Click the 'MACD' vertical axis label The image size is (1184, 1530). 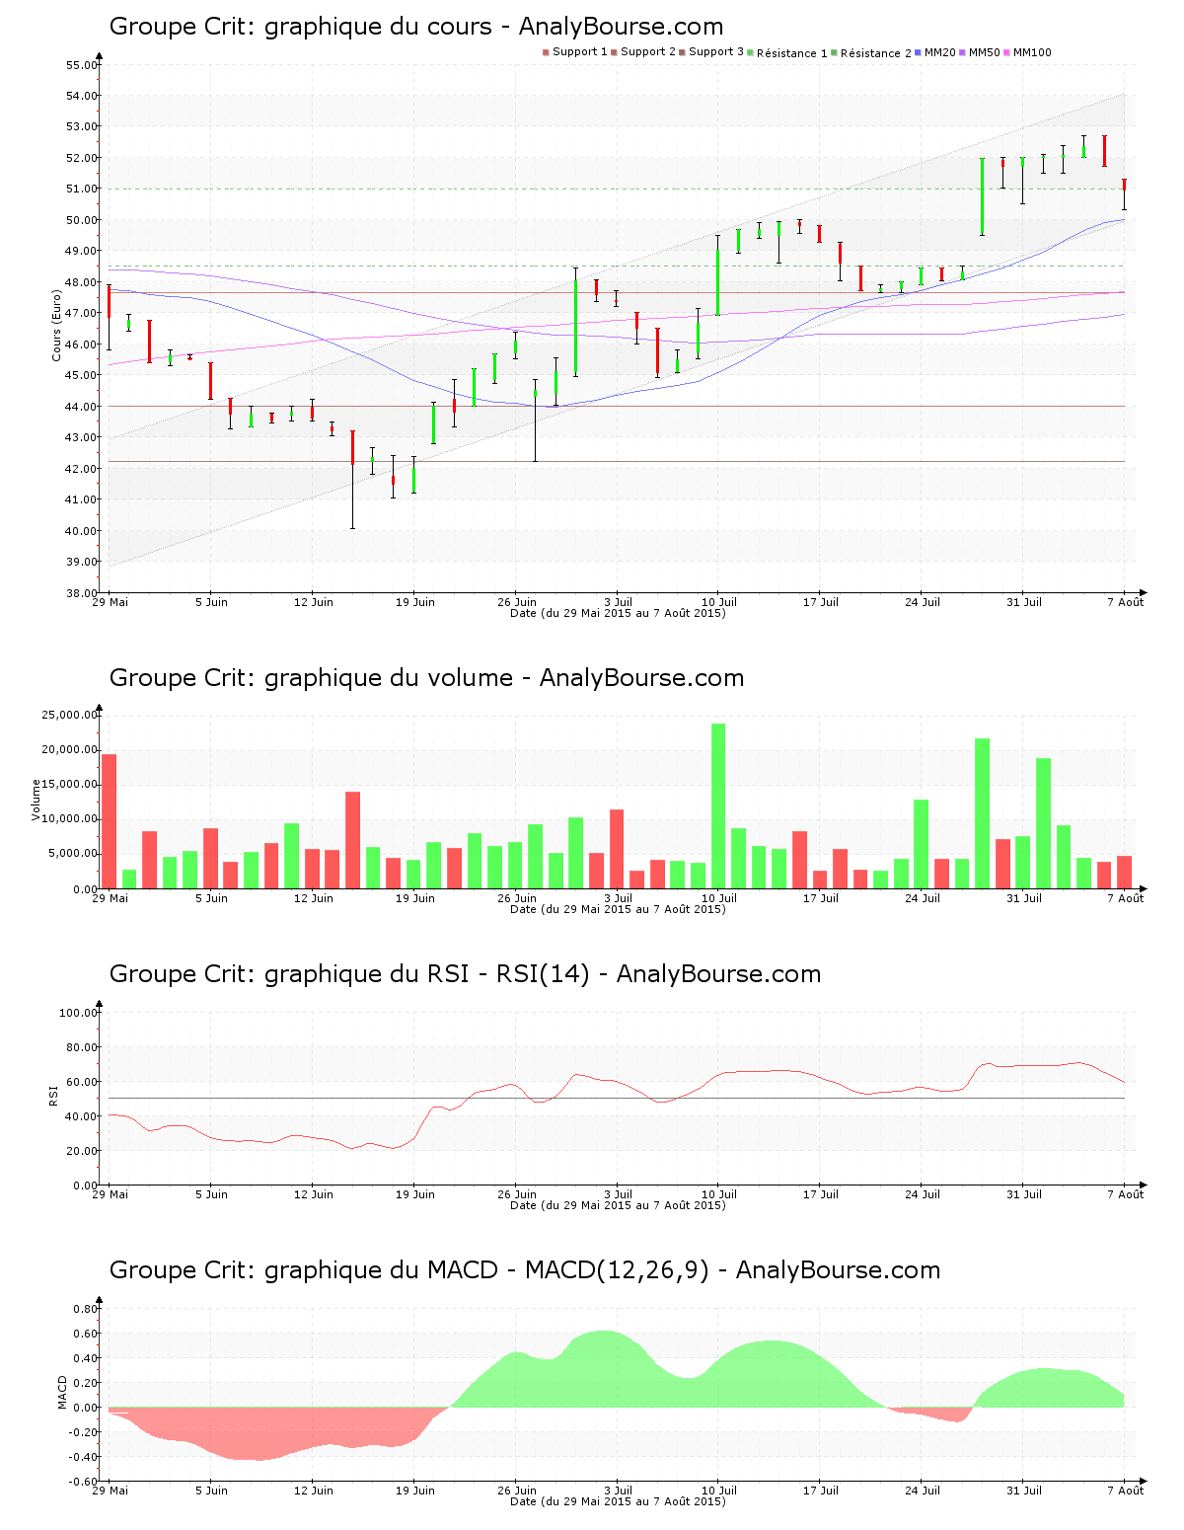coord(62,1392)
